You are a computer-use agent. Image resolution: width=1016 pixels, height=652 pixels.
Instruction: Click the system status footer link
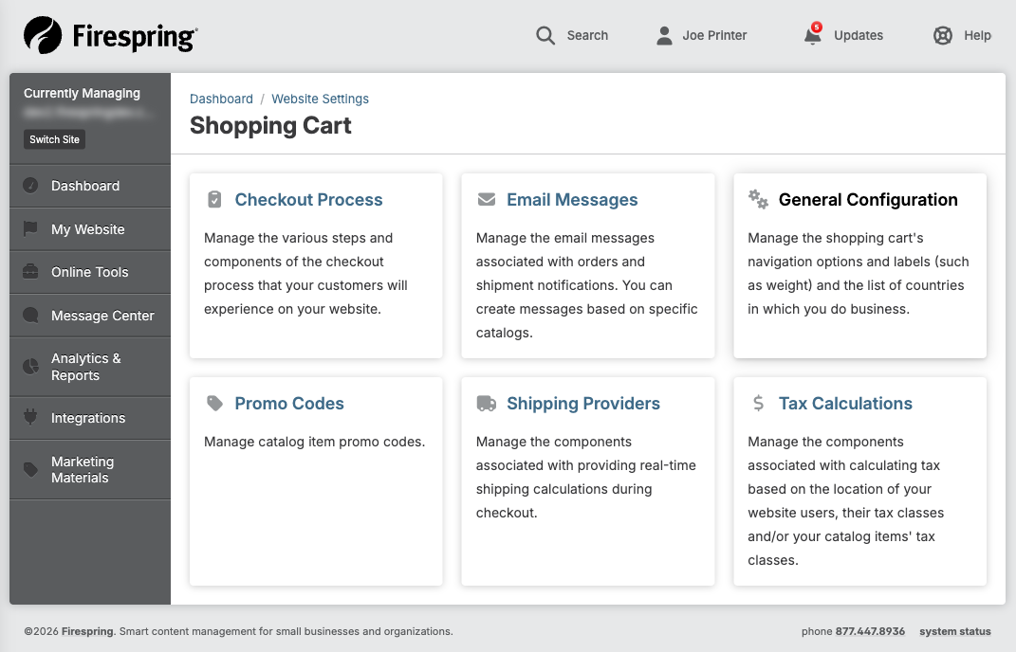pyautogui.click(x=955, y=631)
